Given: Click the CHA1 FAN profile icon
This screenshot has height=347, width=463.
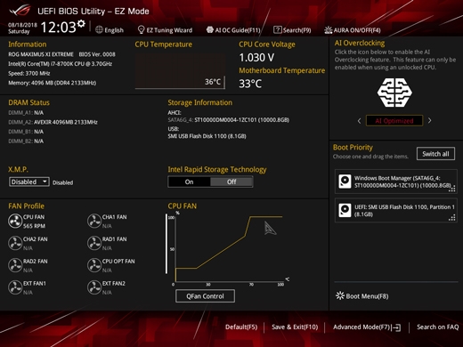Looking at the screenshot, I should click(94, 221).
